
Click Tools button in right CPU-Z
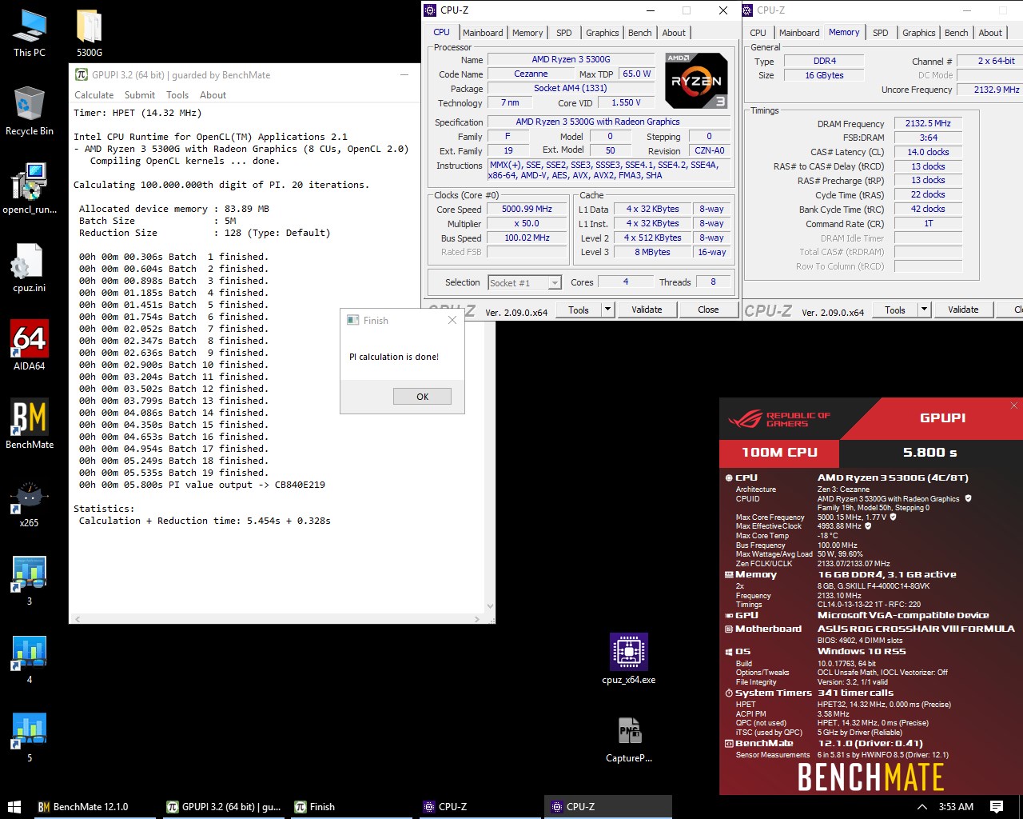895,310
